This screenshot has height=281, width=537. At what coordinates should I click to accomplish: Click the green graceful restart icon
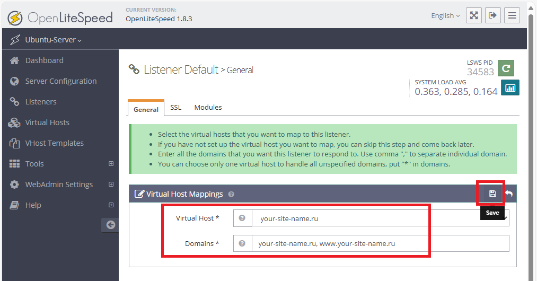[506, 68]
